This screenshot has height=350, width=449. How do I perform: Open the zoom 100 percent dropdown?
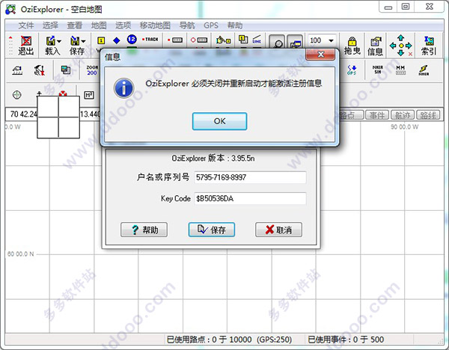[331, 40]
